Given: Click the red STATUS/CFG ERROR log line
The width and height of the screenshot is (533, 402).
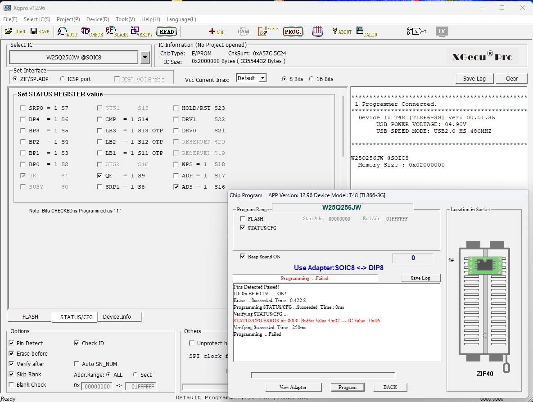Looking at the screenshot, I should point(307,321).
